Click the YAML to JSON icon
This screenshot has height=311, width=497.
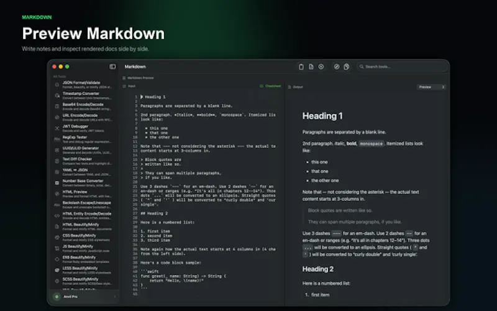pyautogui.click(x=57, y=172)
